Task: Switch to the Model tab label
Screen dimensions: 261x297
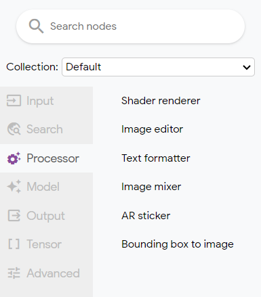Action: point(43,187)
